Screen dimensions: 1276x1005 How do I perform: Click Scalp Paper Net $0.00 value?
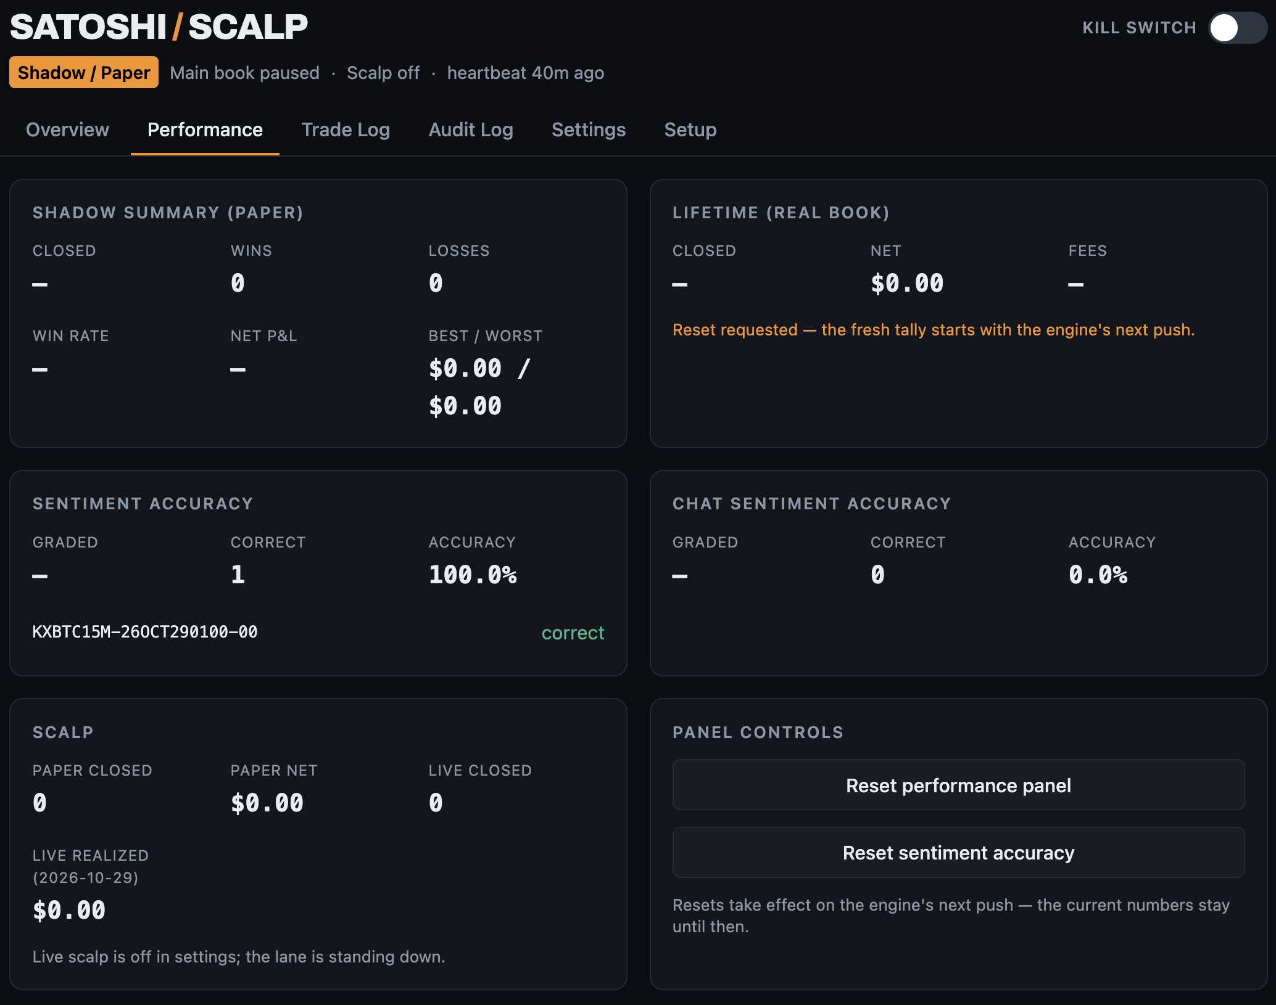click(x=267, y=803)
